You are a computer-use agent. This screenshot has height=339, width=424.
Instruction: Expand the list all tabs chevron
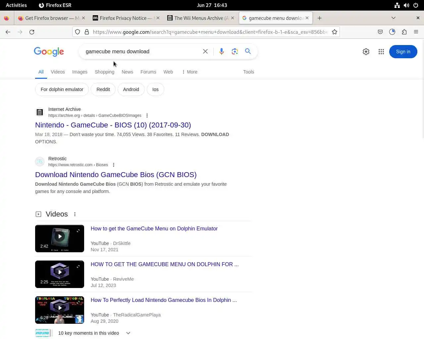[x=394, y=18]
